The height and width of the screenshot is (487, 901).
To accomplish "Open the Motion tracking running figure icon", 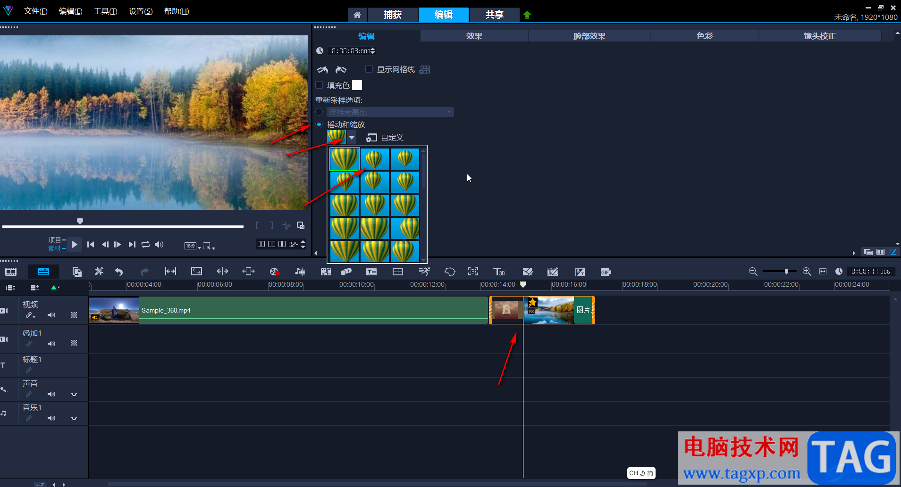I will tap(424, 272).
